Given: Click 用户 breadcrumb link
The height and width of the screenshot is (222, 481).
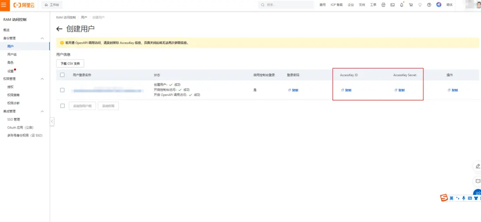Looking at the screenshot, I should click(84, 17).
